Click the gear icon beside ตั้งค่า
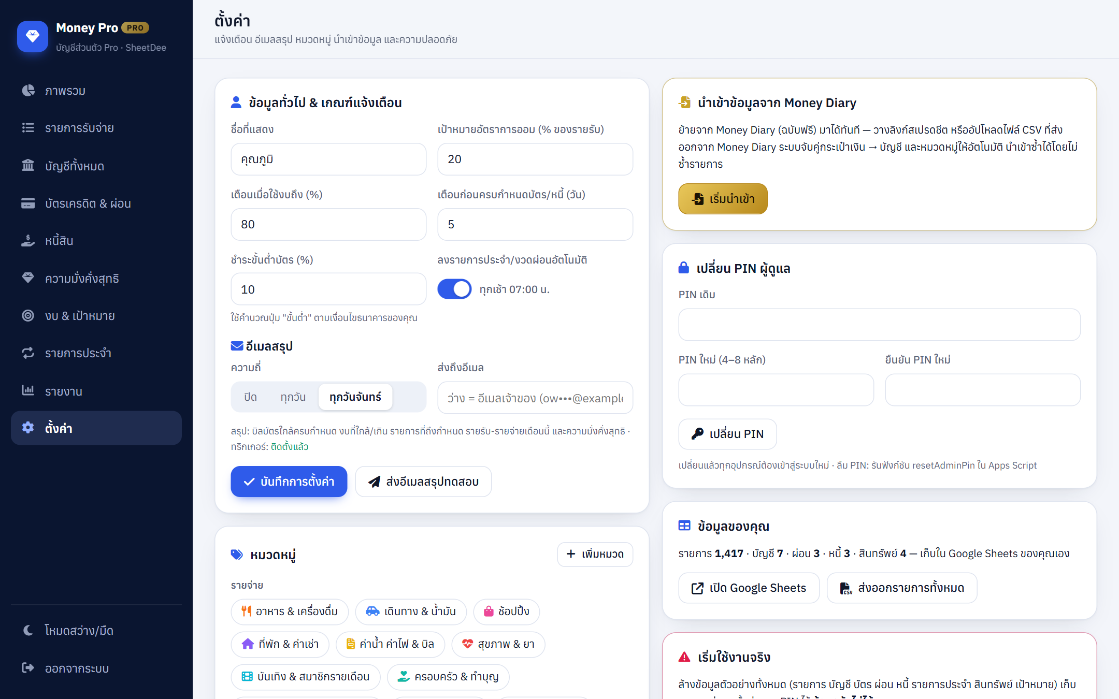Screen dimensions: 1119x699 28,428
